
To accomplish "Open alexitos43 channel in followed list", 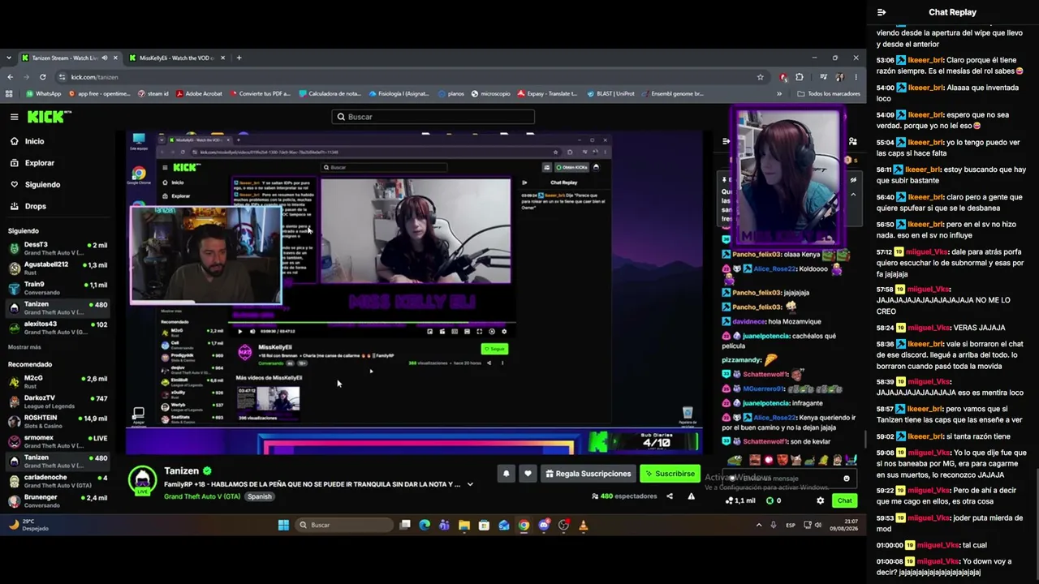I will [x=58, y=328].
